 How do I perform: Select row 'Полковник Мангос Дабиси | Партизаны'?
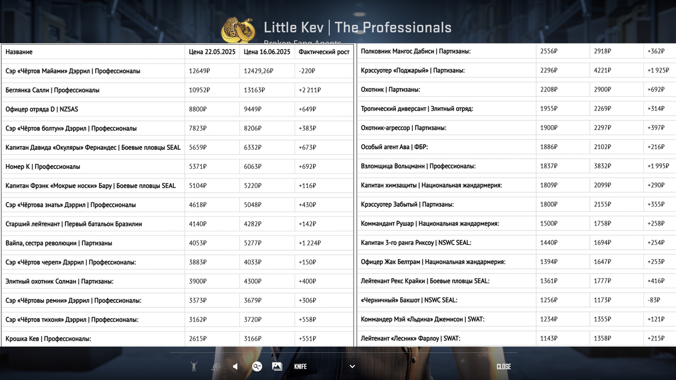(x=517, y=51)
